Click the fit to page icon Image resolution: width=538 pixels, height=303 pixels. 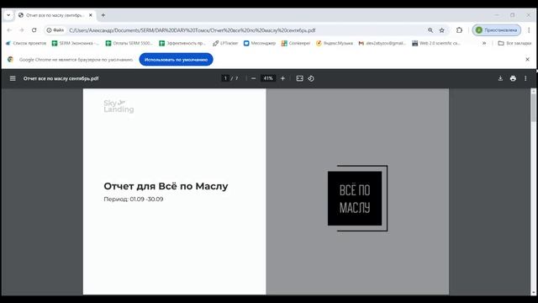299,78
